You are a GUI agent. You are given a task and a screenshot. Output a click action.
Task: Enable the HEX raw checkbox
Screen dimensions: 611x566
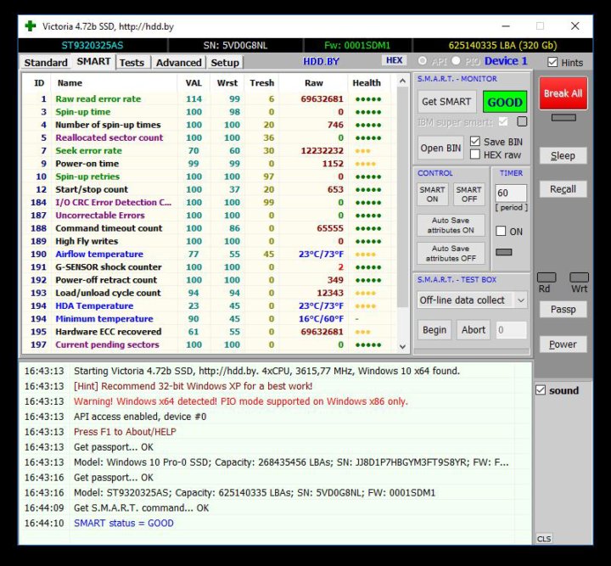click(475, 154)
